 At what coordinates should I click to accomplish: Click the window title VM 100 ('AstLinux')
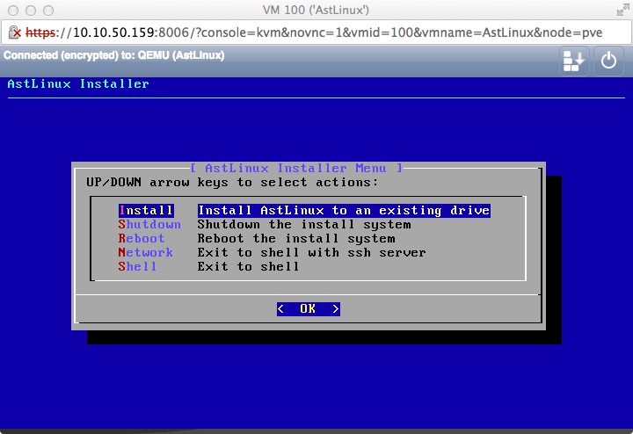click(x=316, y=10)
